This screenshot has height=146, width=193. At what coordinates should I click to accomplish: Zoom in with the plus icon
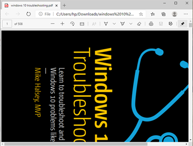(62, 24)
